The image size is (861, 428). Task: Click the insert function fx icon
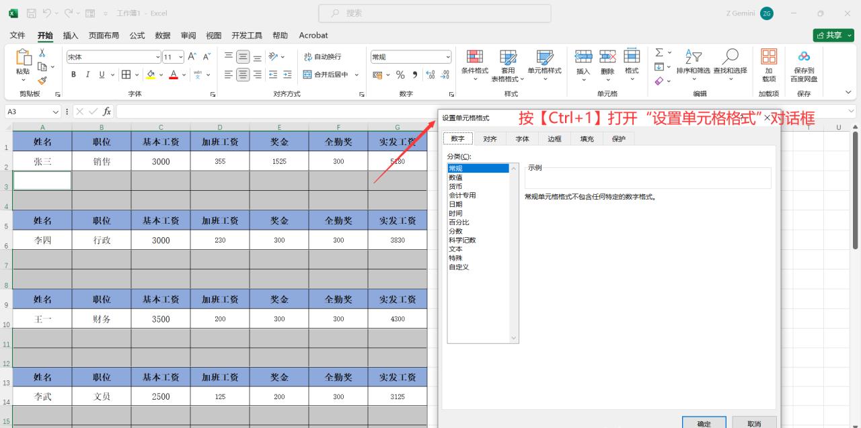coord(107,112)
